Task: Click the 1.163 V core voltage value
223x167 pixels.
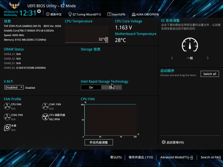Action: [x=123, y=28]
